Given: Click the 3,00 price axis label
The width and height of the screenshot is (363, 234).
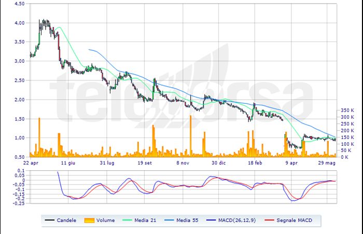Looking at the screenshot, I should pyautogui.click(x=19, y=61).
